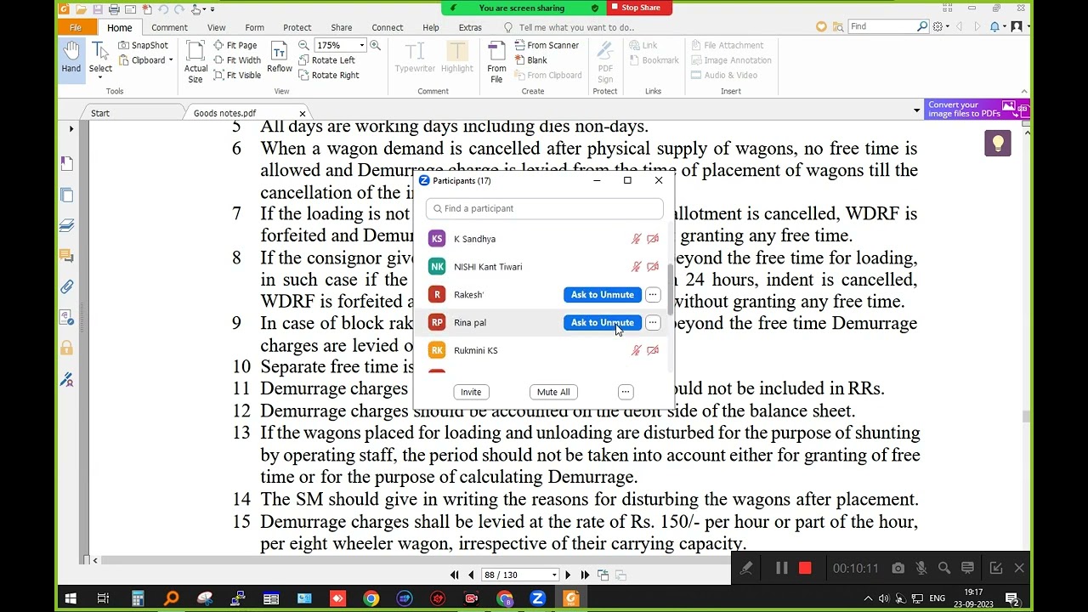Take a SnapShot of the page
This screenshot has height=612, width=1088.
pyautogui.click(x=144, y=45)
